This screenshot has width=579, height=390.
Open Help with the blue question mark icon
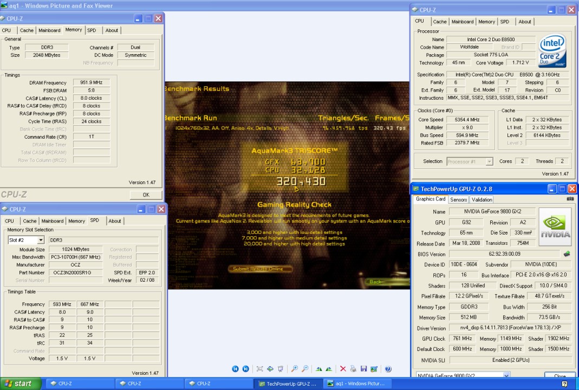point(388,368)
